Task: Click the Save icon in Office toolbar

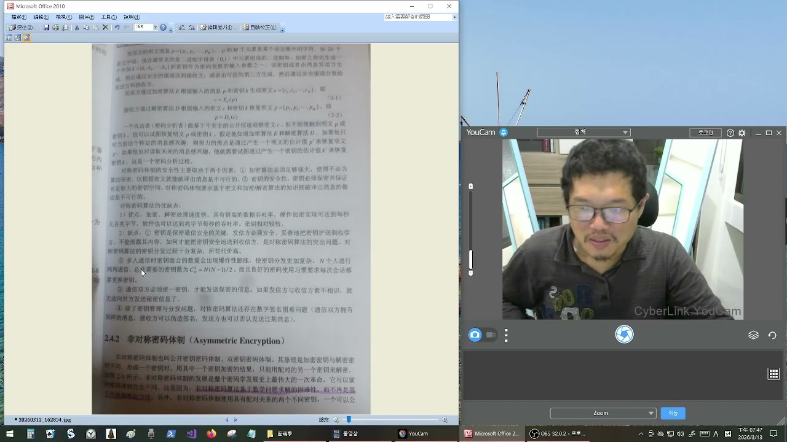Action: (x=46, y=28)
